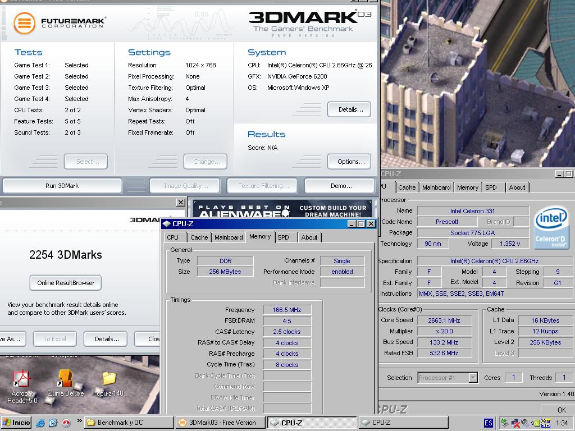Activate the first CPU-Z taskbar button
The image size is (575, 431).
(x=311, y=423)
